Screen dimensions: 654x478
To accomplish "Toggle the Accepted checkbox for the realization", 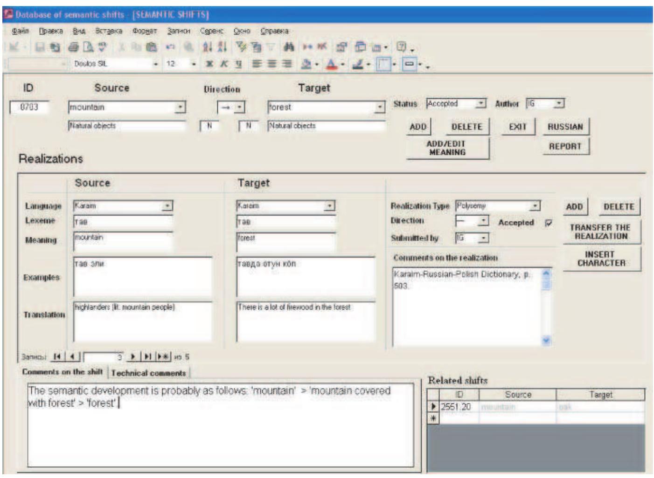I will pyautogui.click(x=549, y=223).
